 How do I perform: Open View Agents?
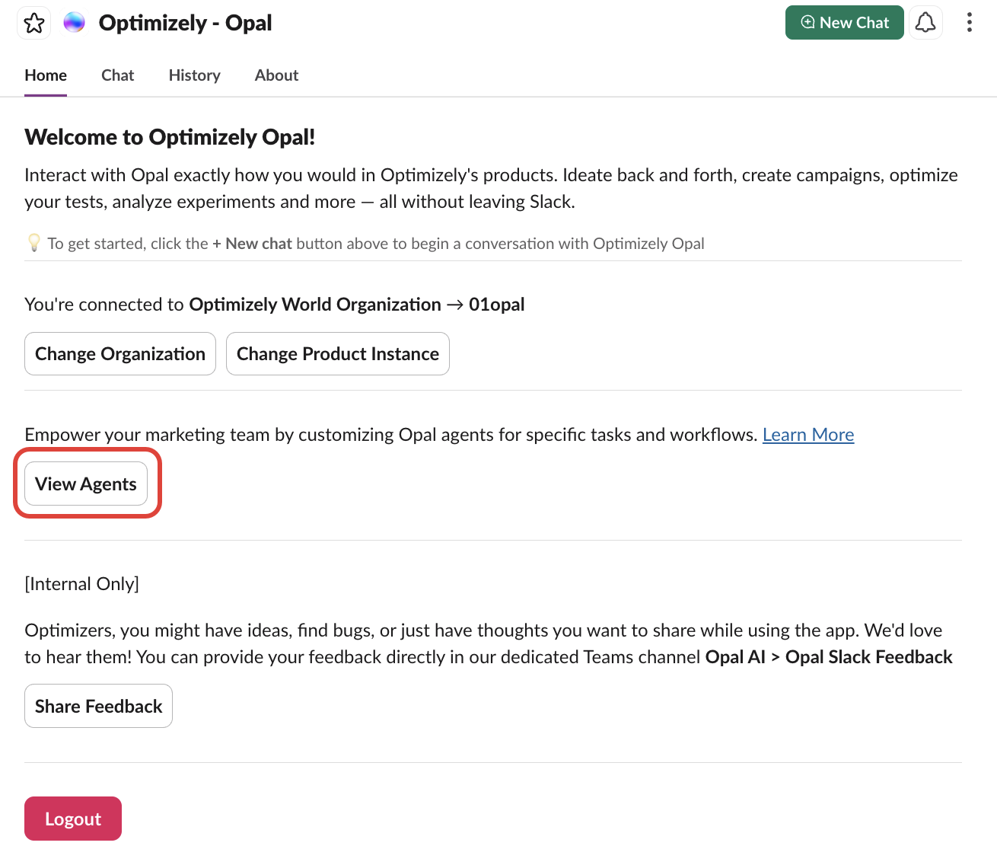click(86, 484)
